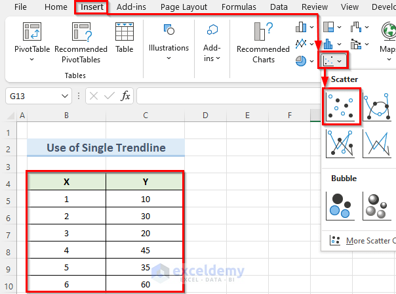
Task: Click the Y value 20 cell
Action: click(x=145, y=234)
